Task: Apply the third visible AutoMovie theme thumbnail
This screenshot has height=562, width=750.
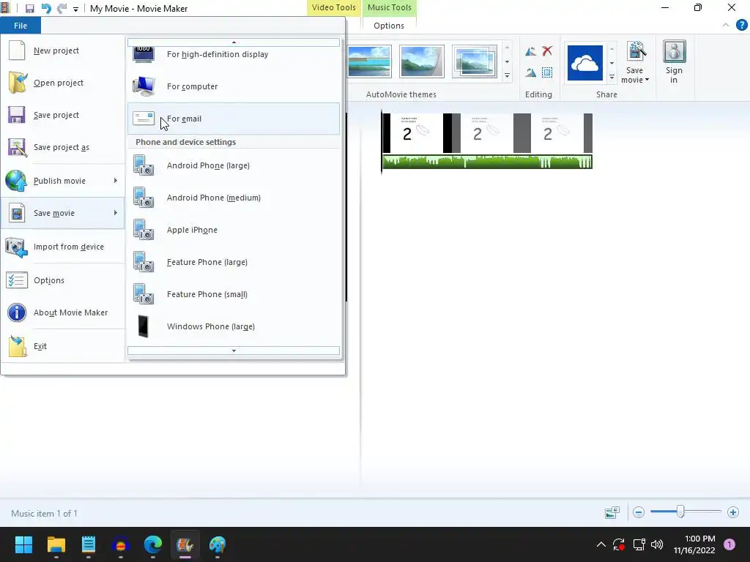Action: (x=474, y=61)
